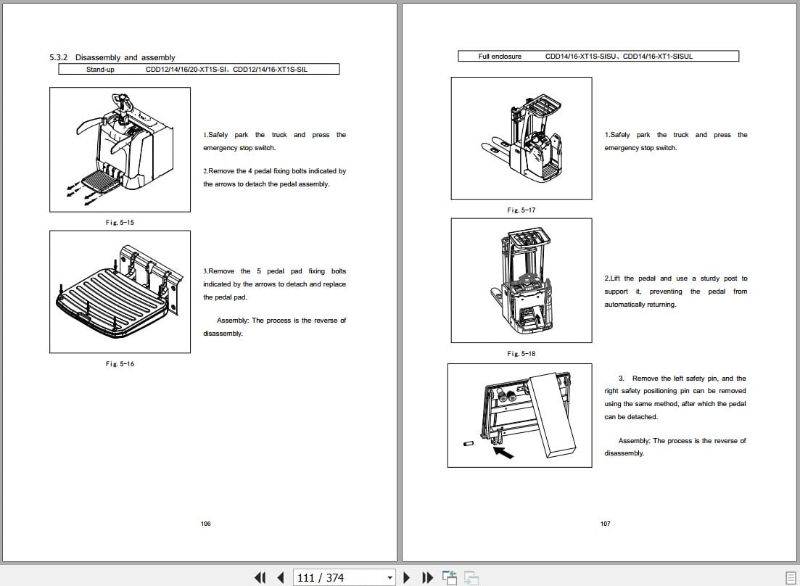Select the grayed duplicate-page icon
The width and height of the screenshot is (800, 586).
(x=471, y=577)
